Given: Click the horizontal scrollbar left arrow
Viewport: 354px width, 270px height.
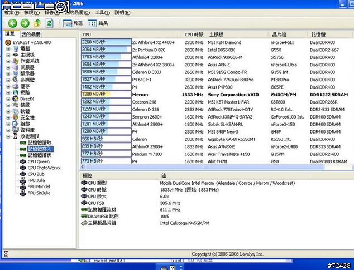Looking at the screenshot, I should tap(83, 167).
